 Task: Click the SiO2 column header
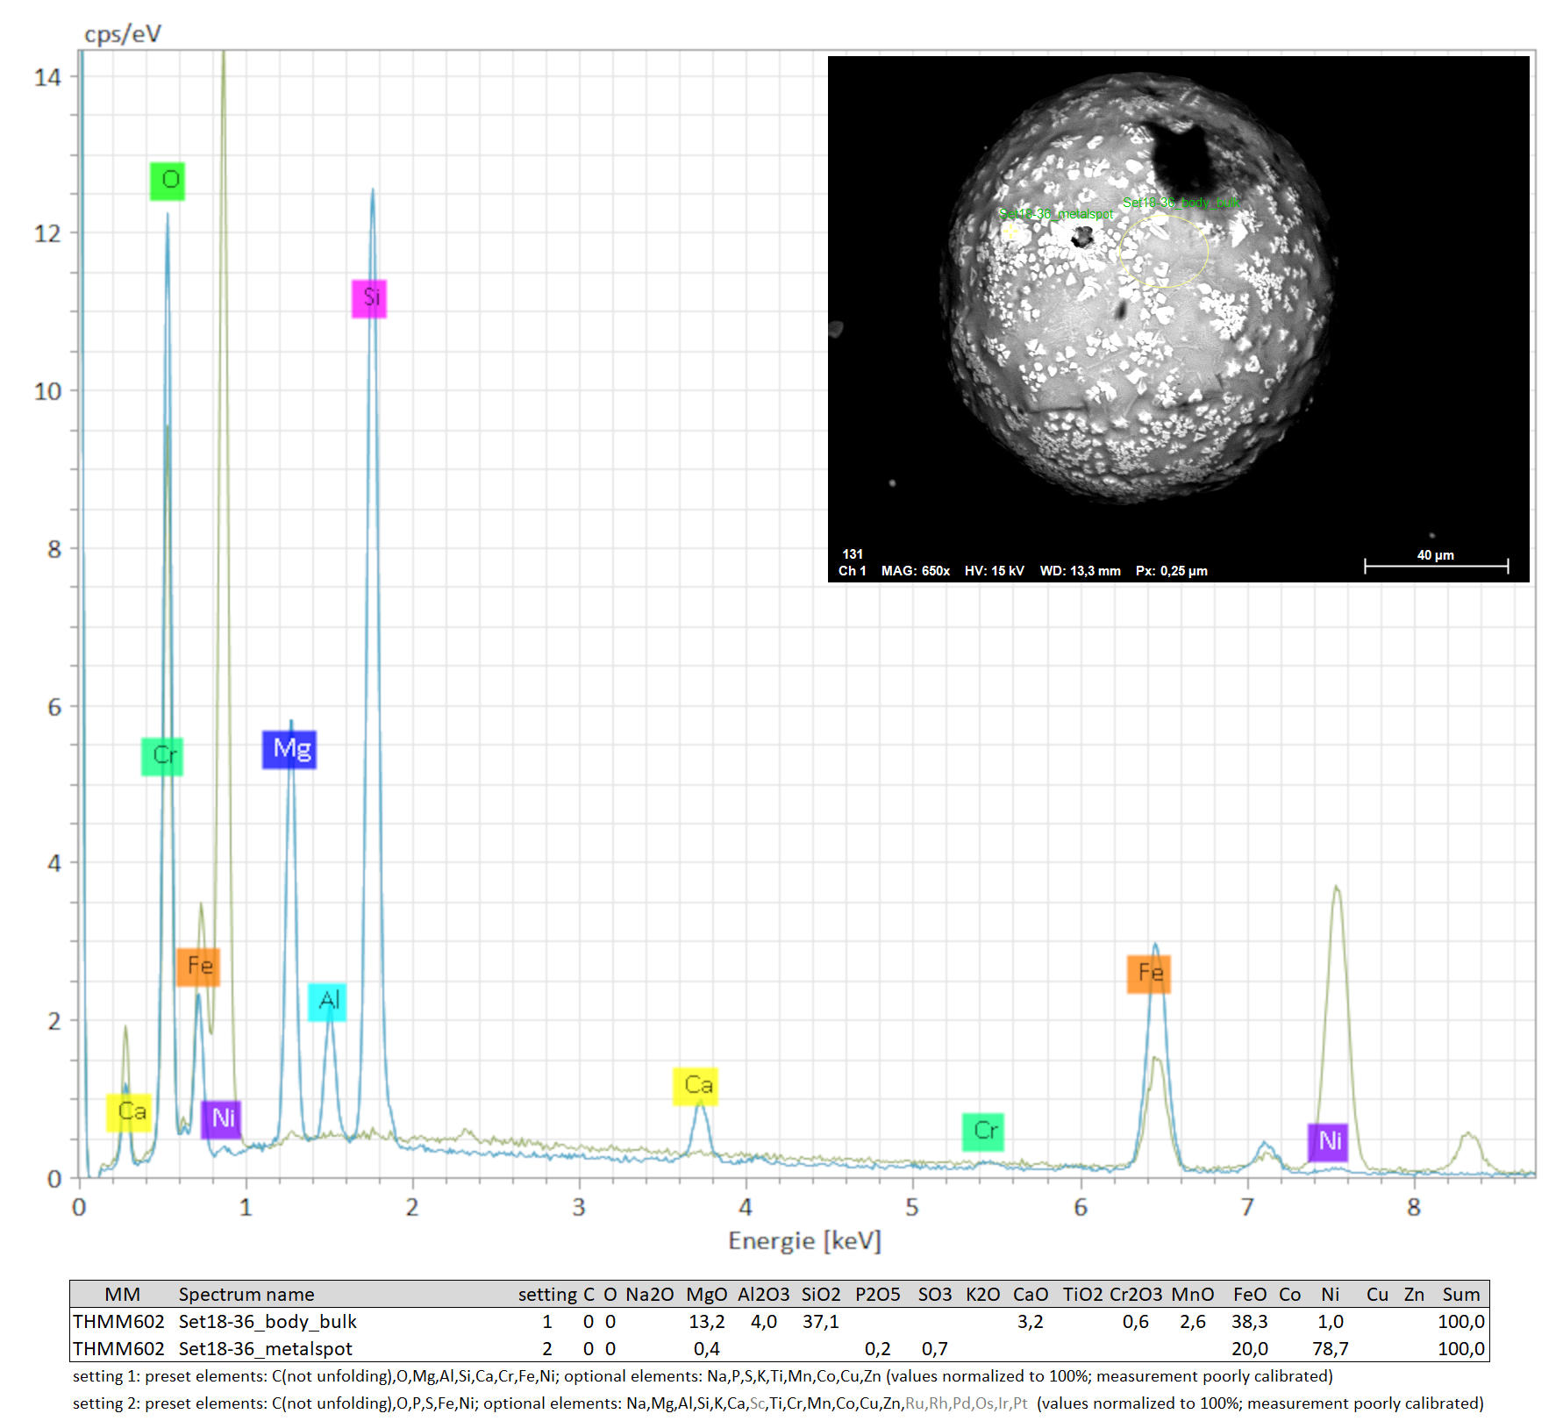820,1295
